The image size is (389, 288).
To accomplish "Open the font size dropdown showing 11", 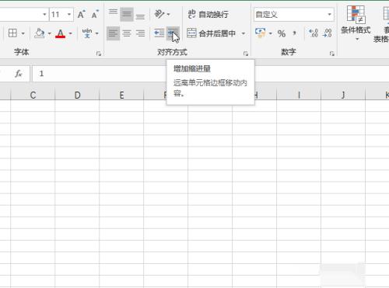I will point(69,14).
